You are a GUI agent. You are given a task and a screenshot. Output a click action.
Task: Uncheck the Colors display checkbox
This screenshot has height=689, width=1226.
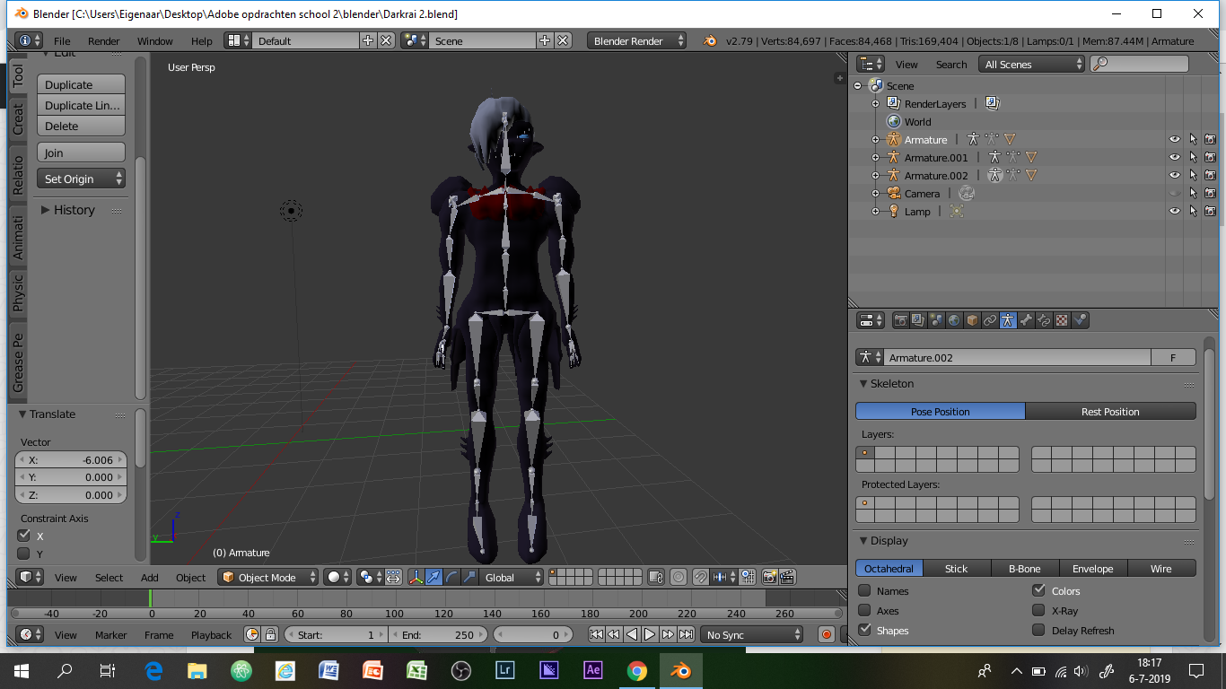click(1038, 590)
